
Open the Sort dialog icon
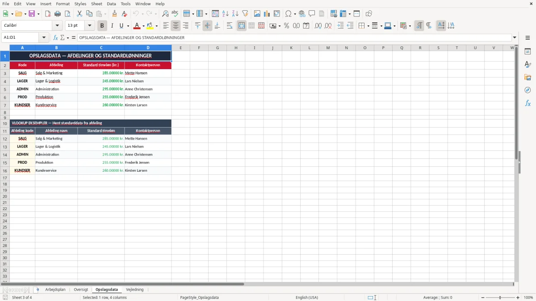[215, 14]
